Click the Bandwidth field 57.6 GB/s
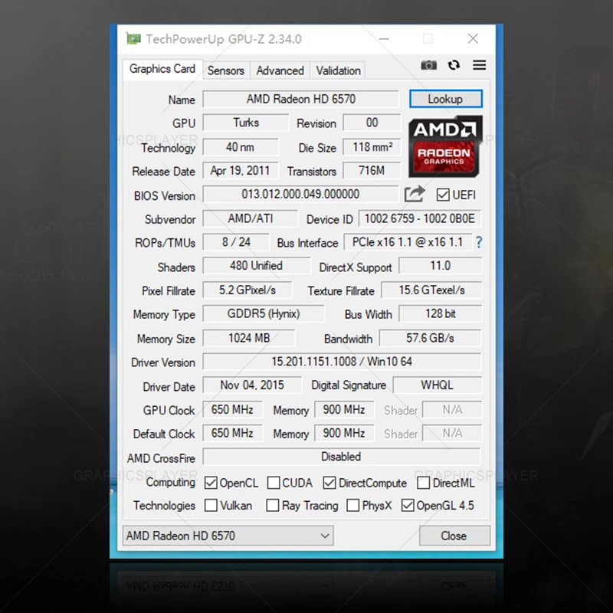The width and height of the screenshot is (613, 613). tap(431, 338)
